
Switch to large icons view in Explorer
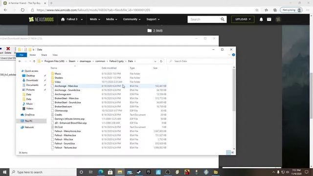click(x=233, y=153)
